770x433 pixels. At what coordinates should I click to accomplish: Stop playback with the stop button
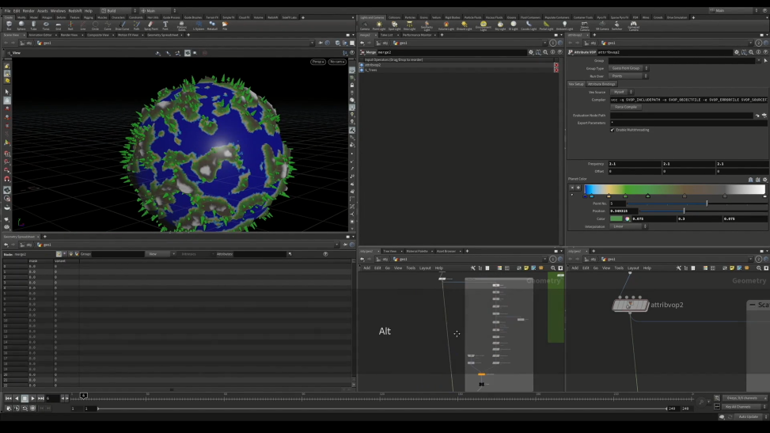pyautogui.click(x=25, y=398)
